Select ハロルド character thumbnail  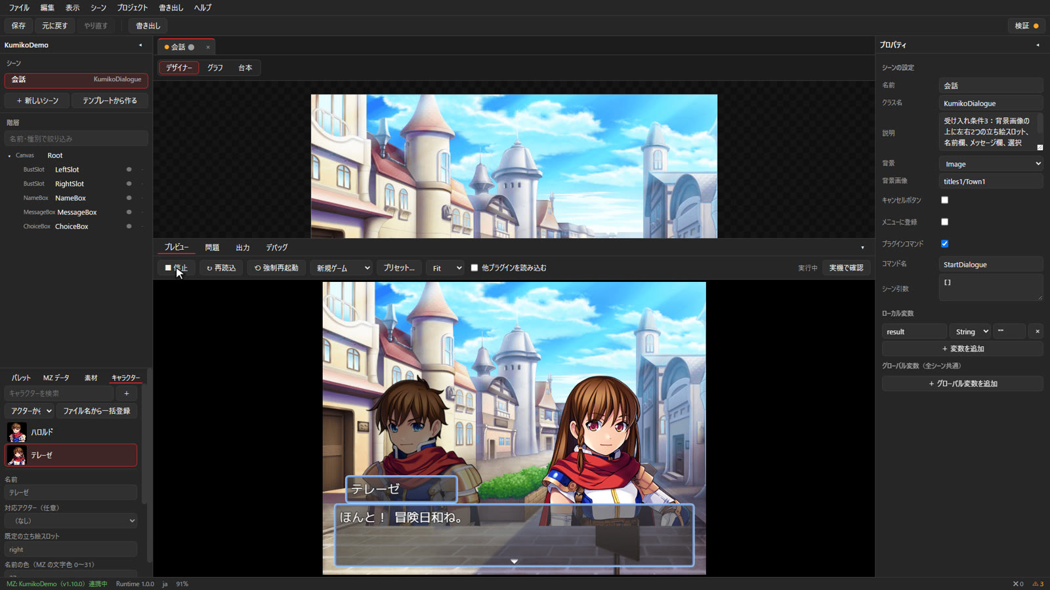point(17,432)
